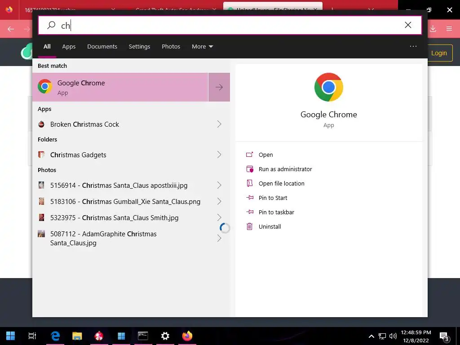Expand chevron for 5323975 Smith.jpg
Image resolution: width=460 pixels, height=345 pixels.
pyautogui.click(x=219, y=217)
